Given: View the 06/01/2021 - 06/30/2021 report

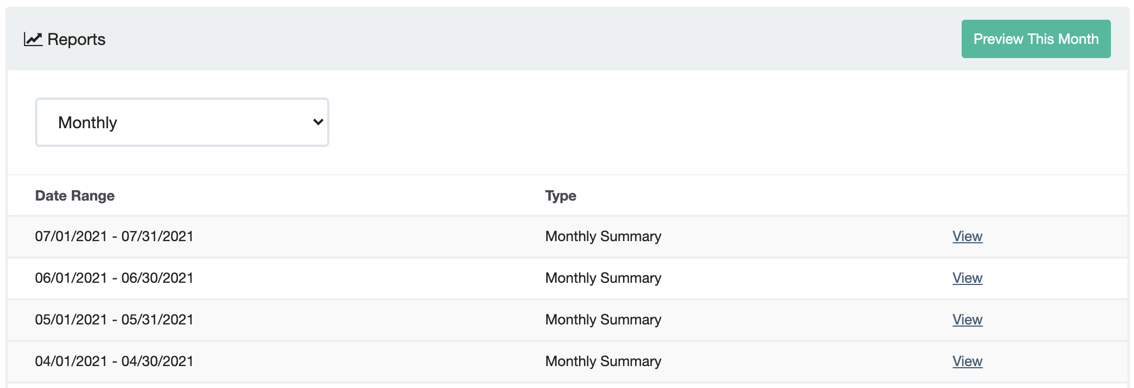Looking at the screenshot, I should tap(967, 278).
